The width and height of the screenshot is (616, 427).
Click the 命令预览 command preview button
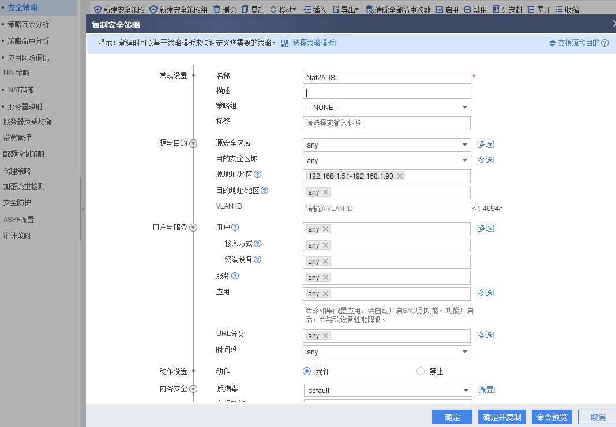pyautogui.click(x=552, y=417)
